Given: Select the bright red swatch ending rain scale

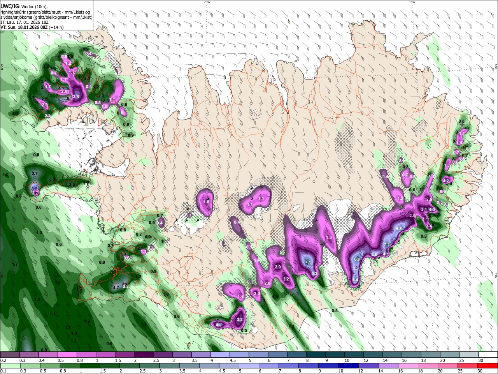Looking at the screenshot, I should [x=487, y=366].
